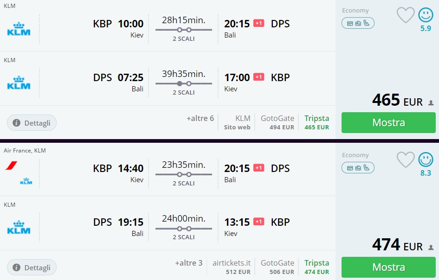Favorite the 465 EUR flight with the heart
The width and height of the screenshot is (439, 280).
tap(406, 15)
